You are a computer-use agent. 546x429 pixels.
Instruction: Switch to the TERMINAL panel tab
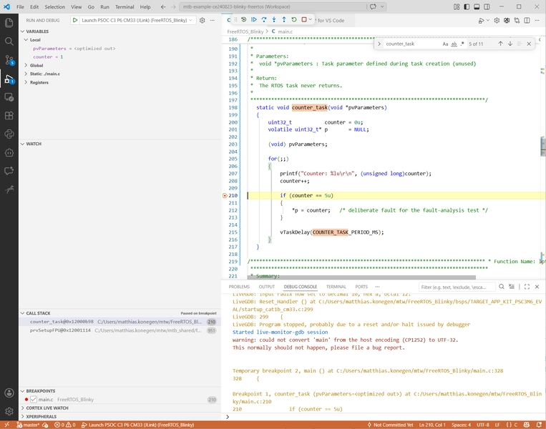(x=336, y=287)
